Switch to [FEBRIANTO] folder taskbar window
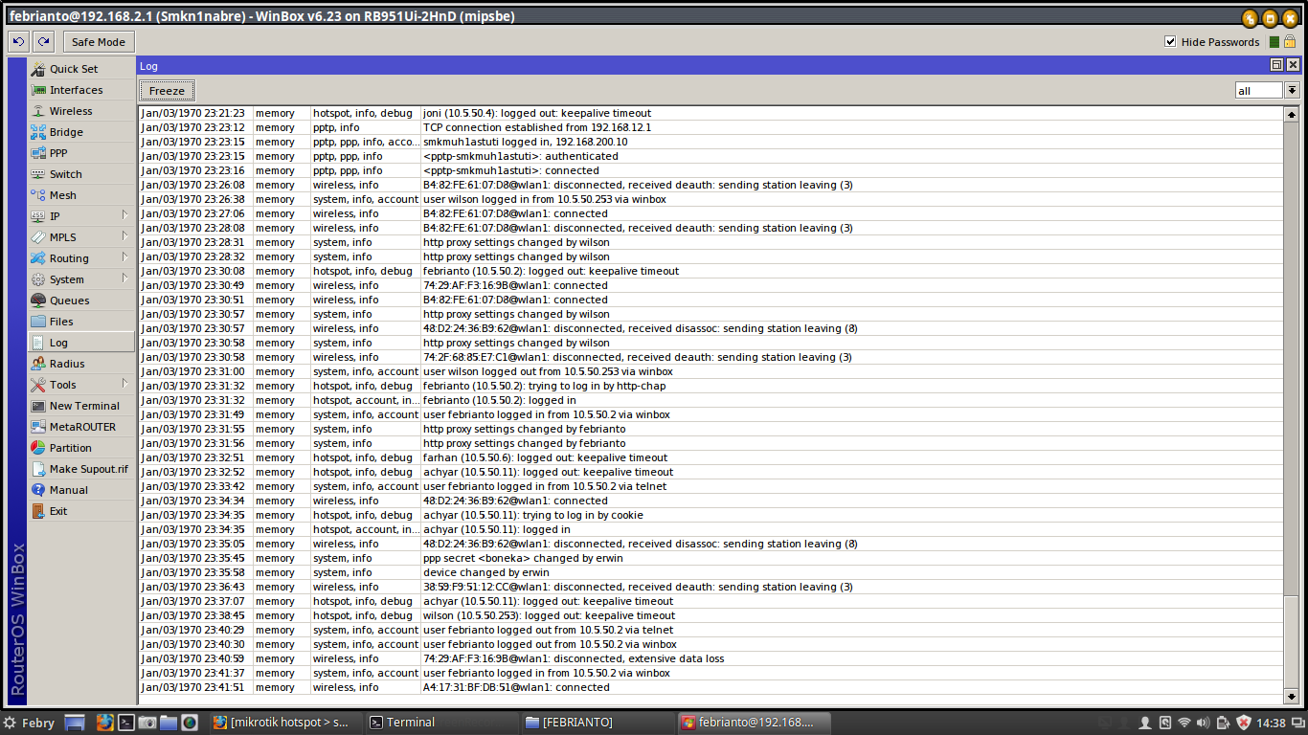This screenshot has width=1308, height=735. click(598, 723)
